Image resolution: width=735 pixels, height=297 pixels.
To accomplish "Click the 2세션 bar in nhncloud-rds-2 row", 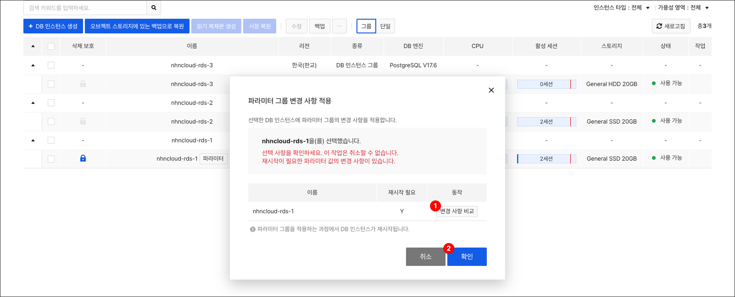I will point(546,122).
